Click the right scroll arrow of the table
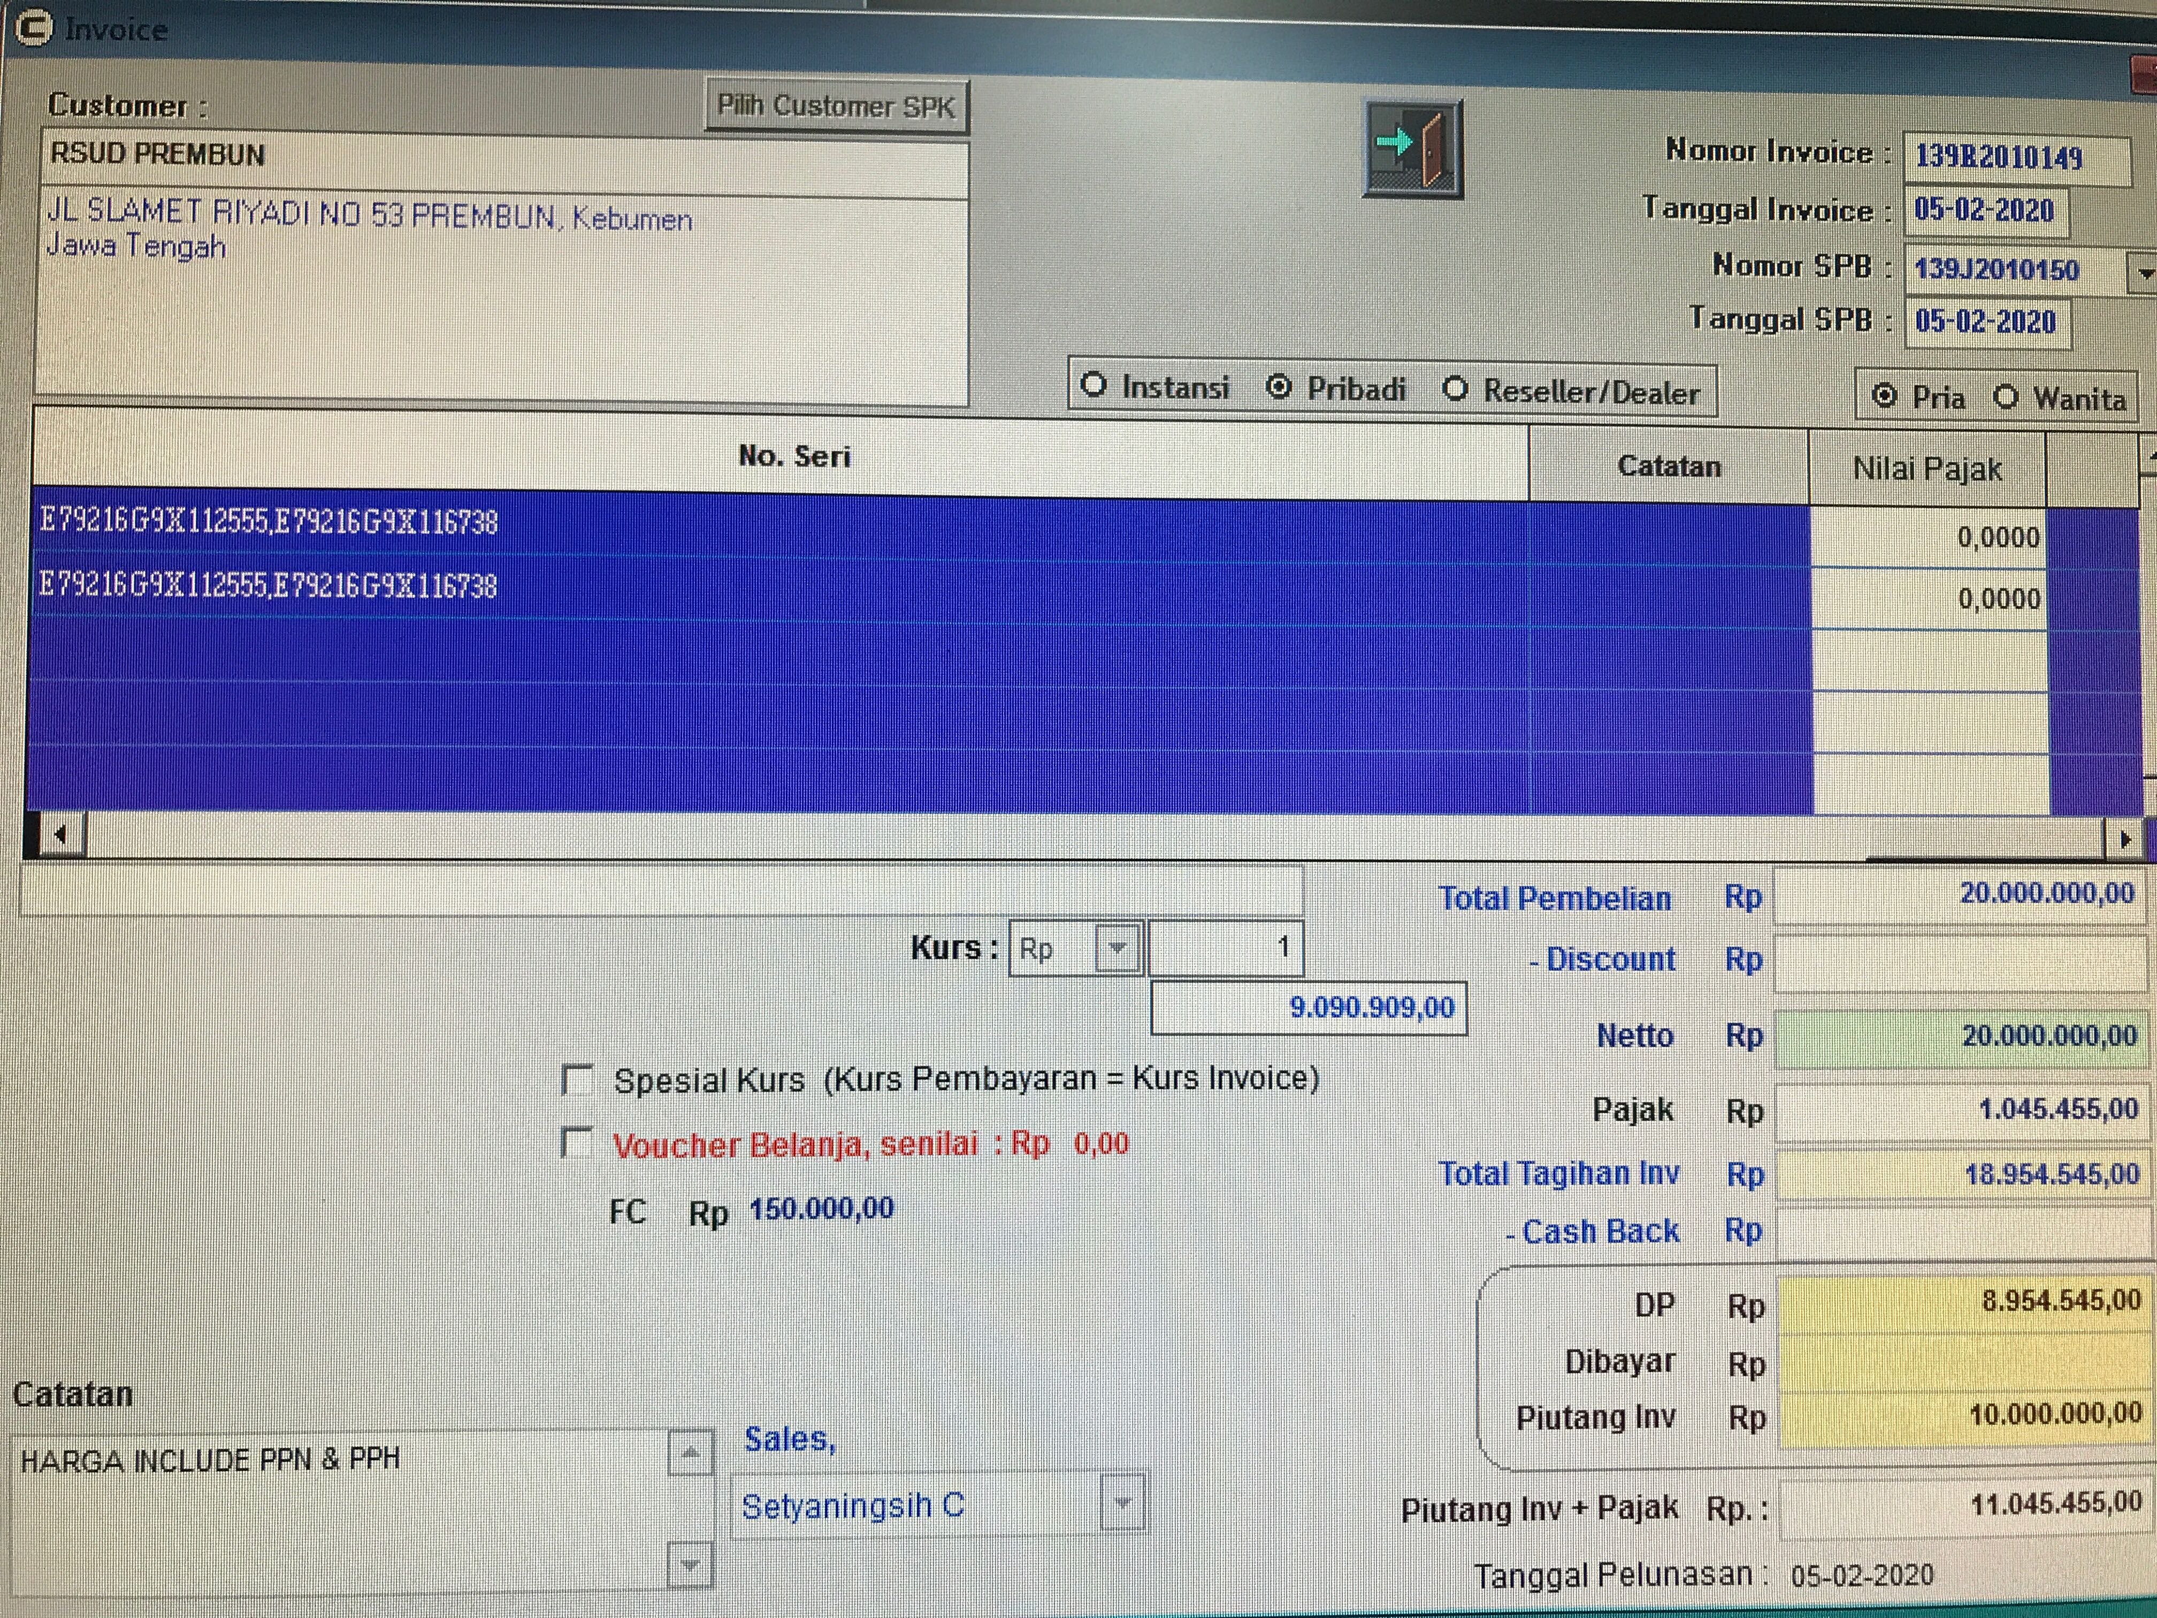2157x1618 pixels. tap(2126, 839)
